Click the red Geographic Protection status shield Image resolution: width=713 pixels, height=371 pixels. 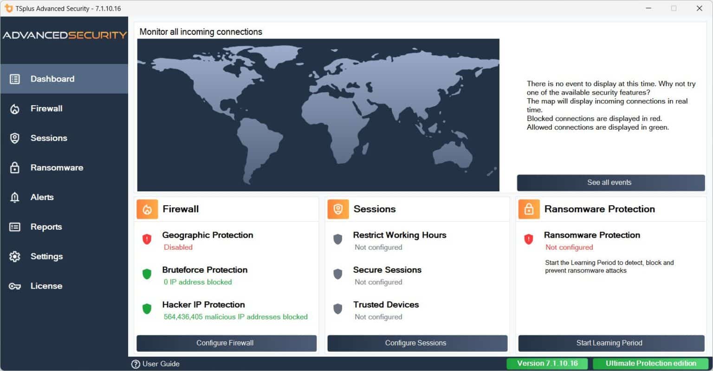click(147, 239)
